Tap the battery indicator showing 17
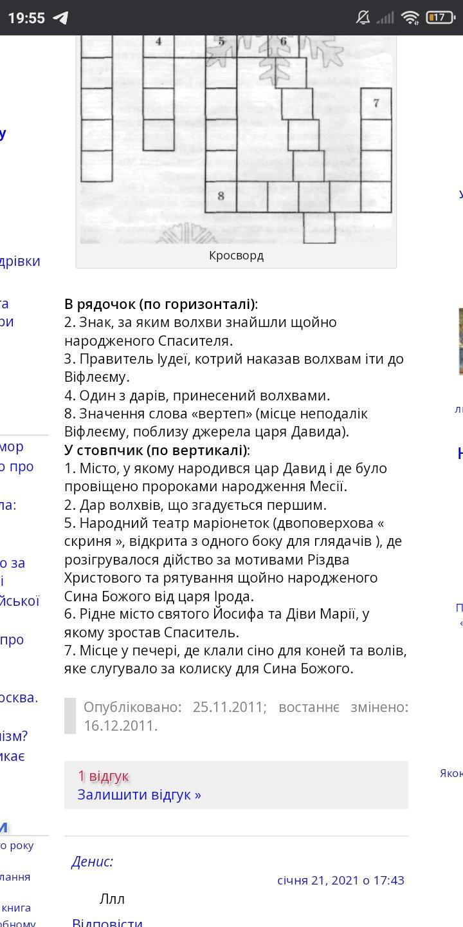463x927 pixels. pos(440,18)
